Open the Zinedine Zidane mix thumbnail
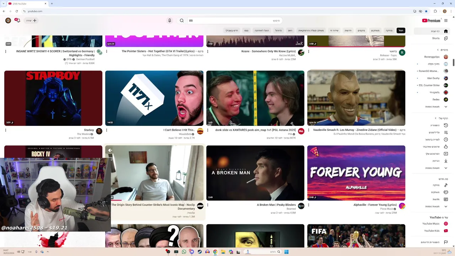This screenshot has height=256, width=455. pos(356,98)
